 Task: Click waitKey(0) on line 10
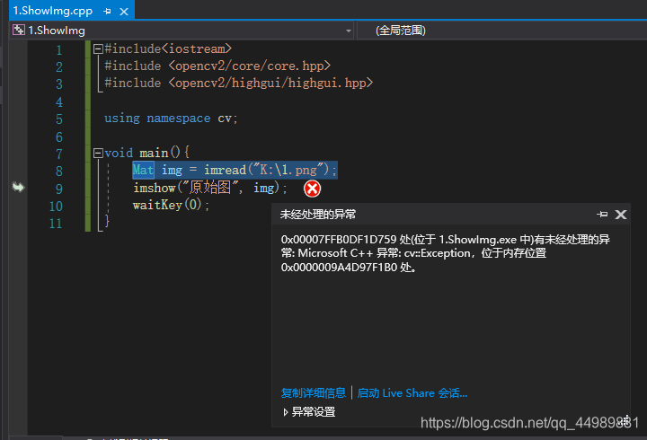click(x=167, y=205)
